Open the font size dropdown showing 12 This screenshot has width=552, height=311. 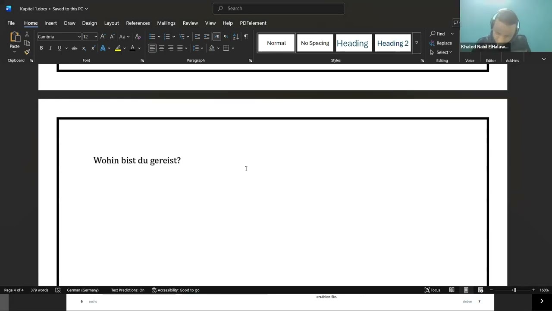pyautogui.click(x=96, y=37)
